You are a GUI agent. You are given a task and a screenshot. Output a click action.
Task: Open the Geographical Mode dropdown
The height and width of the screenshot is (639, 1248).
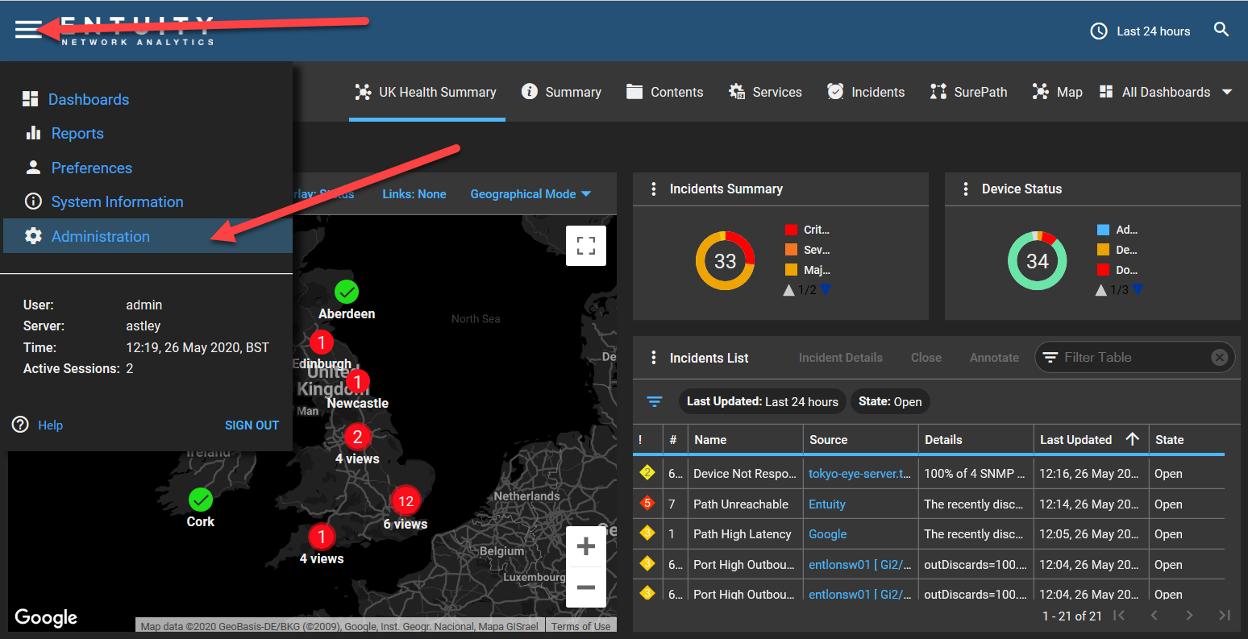pos(530,193)
